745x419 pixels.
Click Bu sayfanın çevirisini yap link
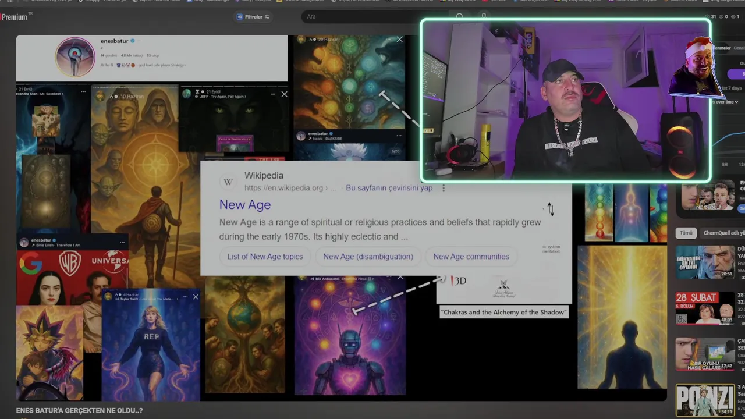[x=389, y=188]
